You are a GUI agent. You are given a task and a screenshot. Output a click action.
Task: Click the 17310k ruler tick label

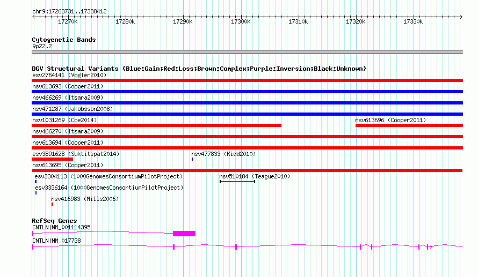click(298, 21)
